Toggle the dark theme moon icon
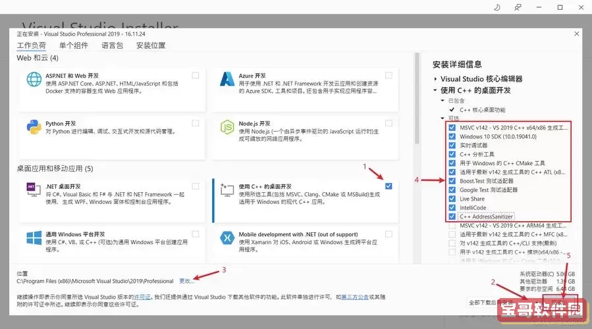592x329 pixels. (x=497, y=7)
